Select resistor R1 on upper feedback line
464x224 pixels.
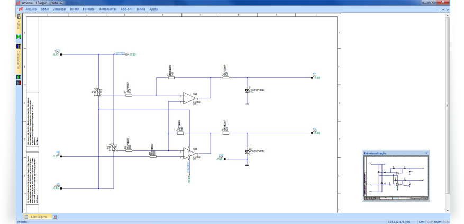(171, 78)
